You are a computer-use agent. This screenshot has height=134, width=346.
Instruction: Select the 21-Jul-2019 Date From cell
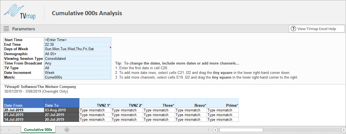click(24, 115)
